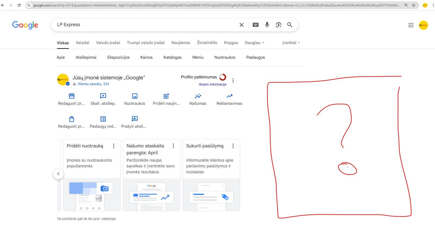The image size is (435, 227).
Task: Open Našumas performance icon
Action: point(198,96)
